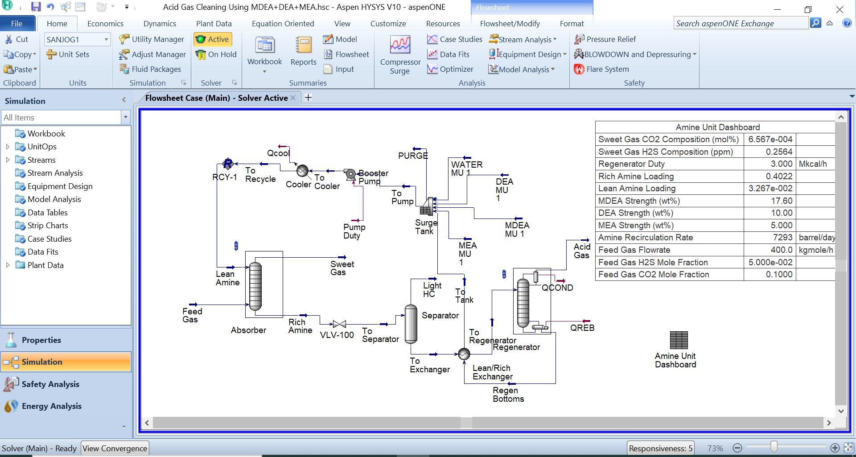
Task: Cut the selected object
Action: click(x=16, y=39)
